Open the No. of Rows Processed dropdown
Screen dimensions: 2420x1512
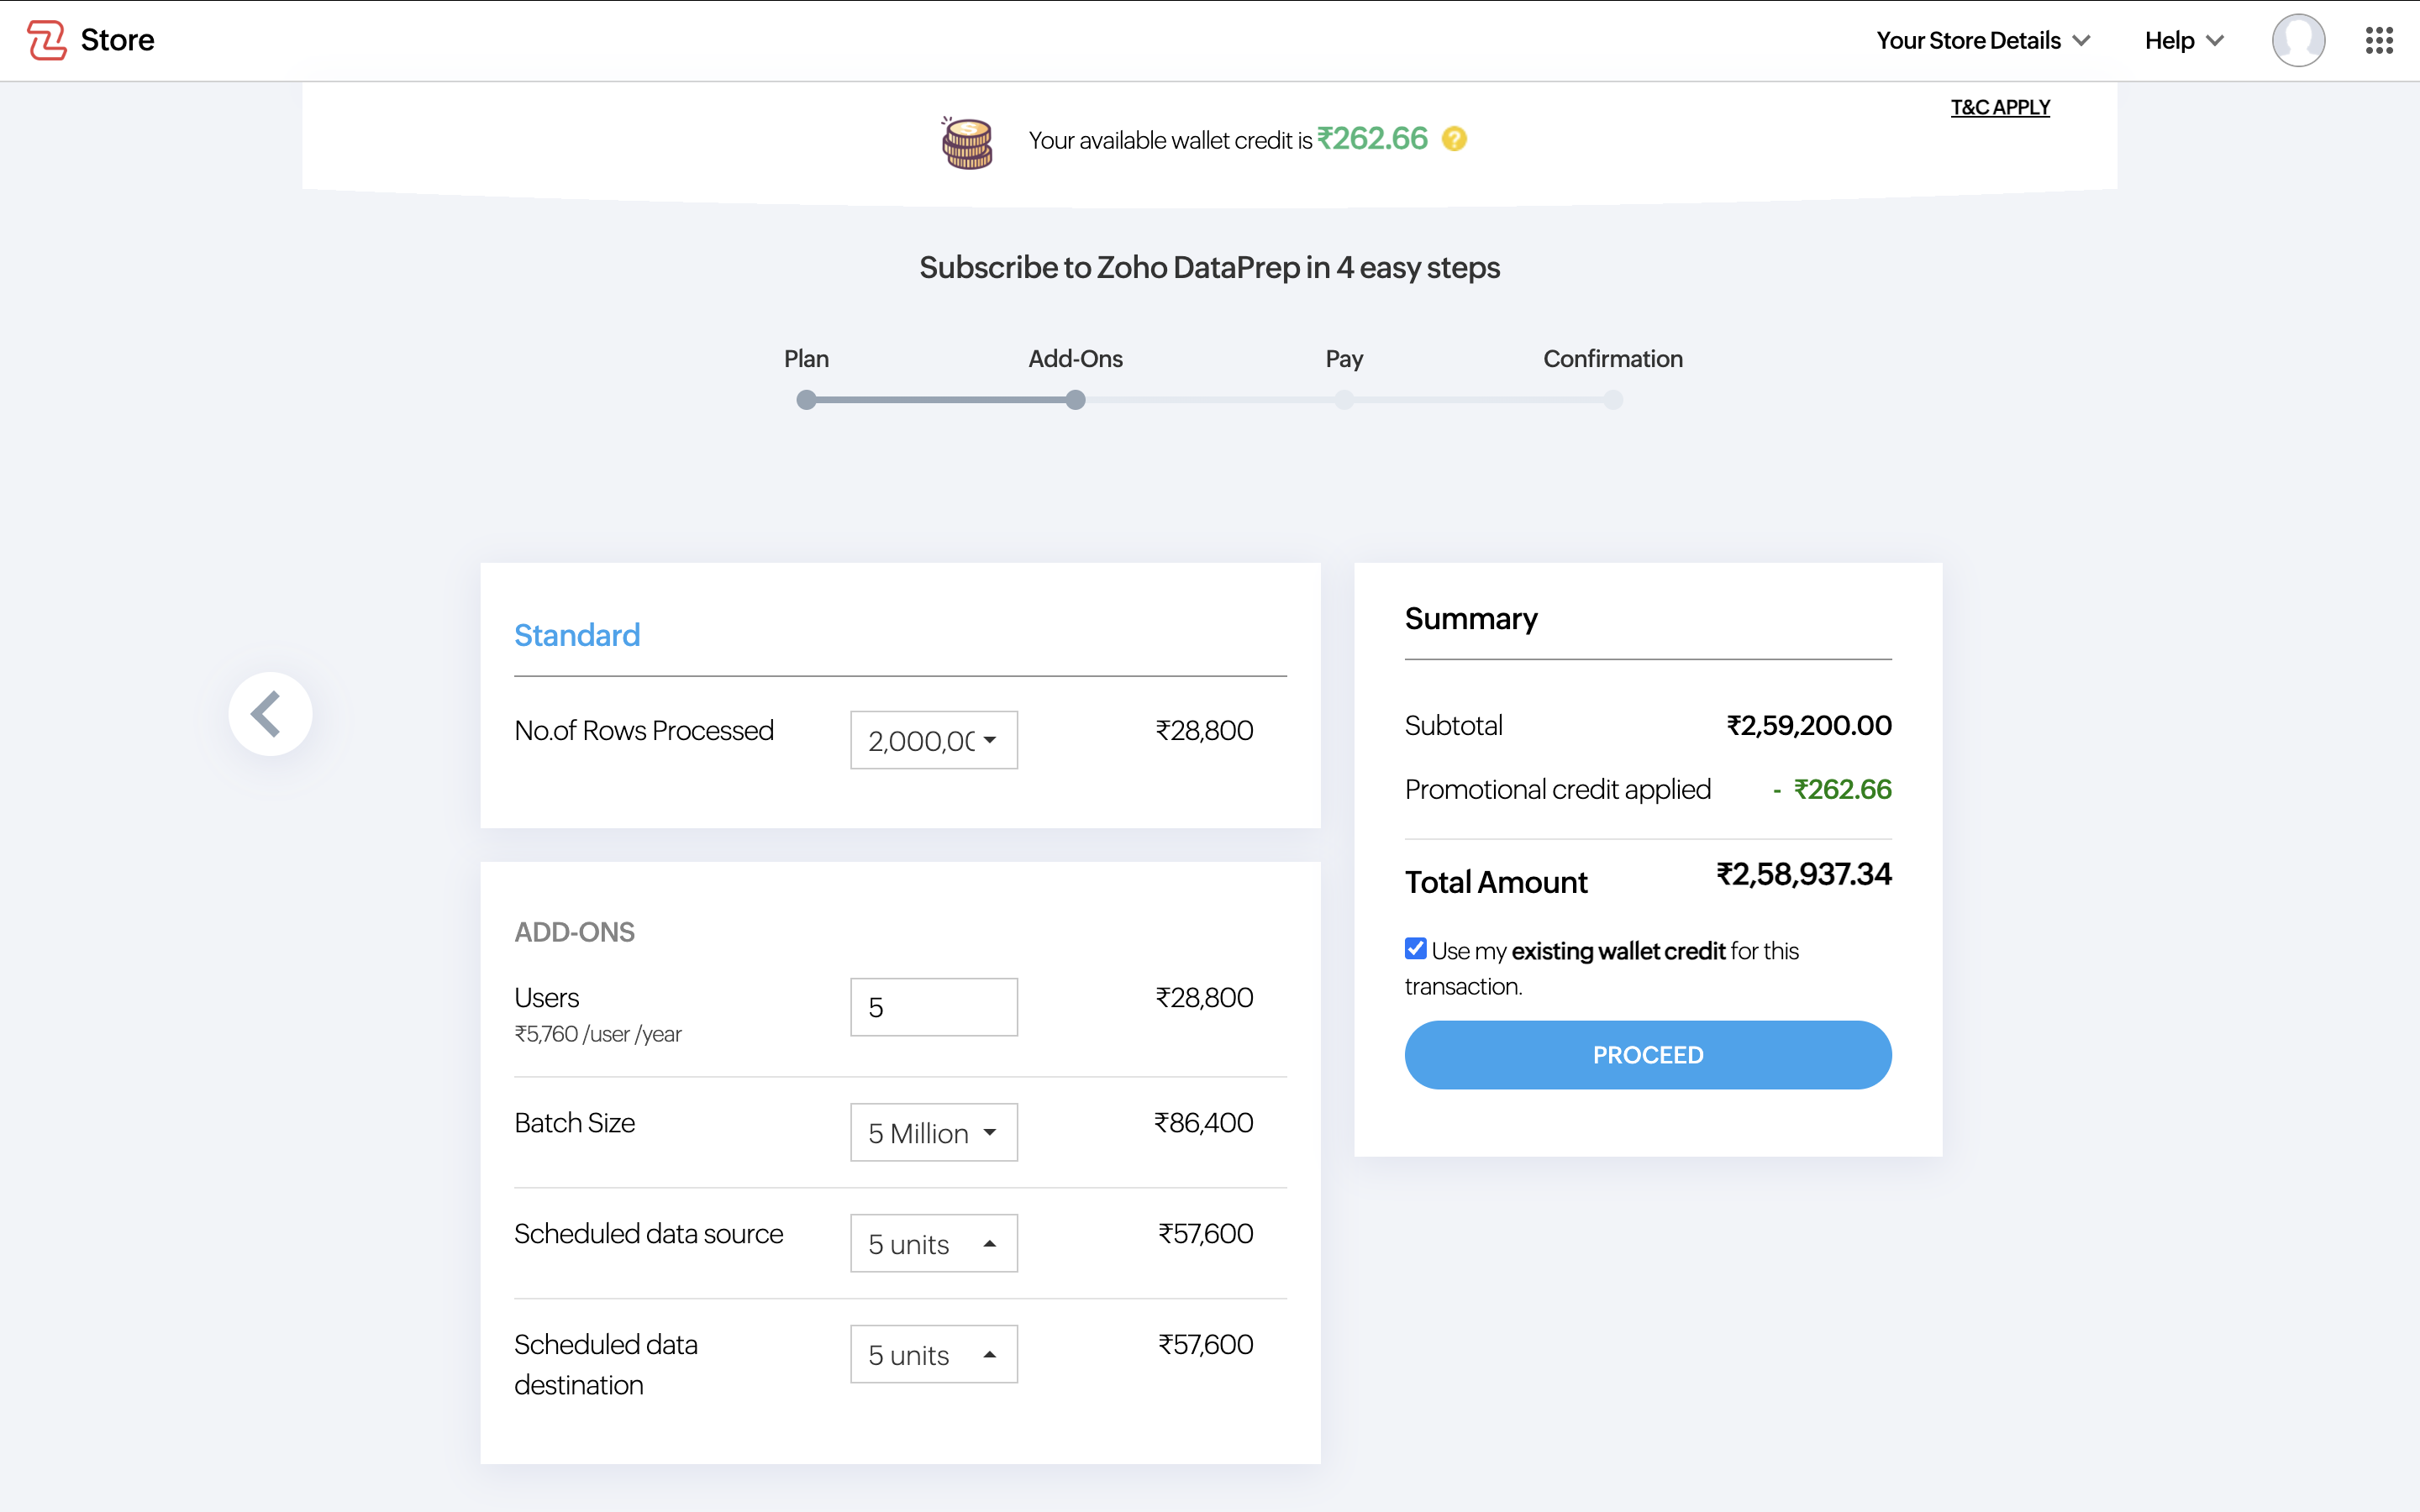(933, 740)
